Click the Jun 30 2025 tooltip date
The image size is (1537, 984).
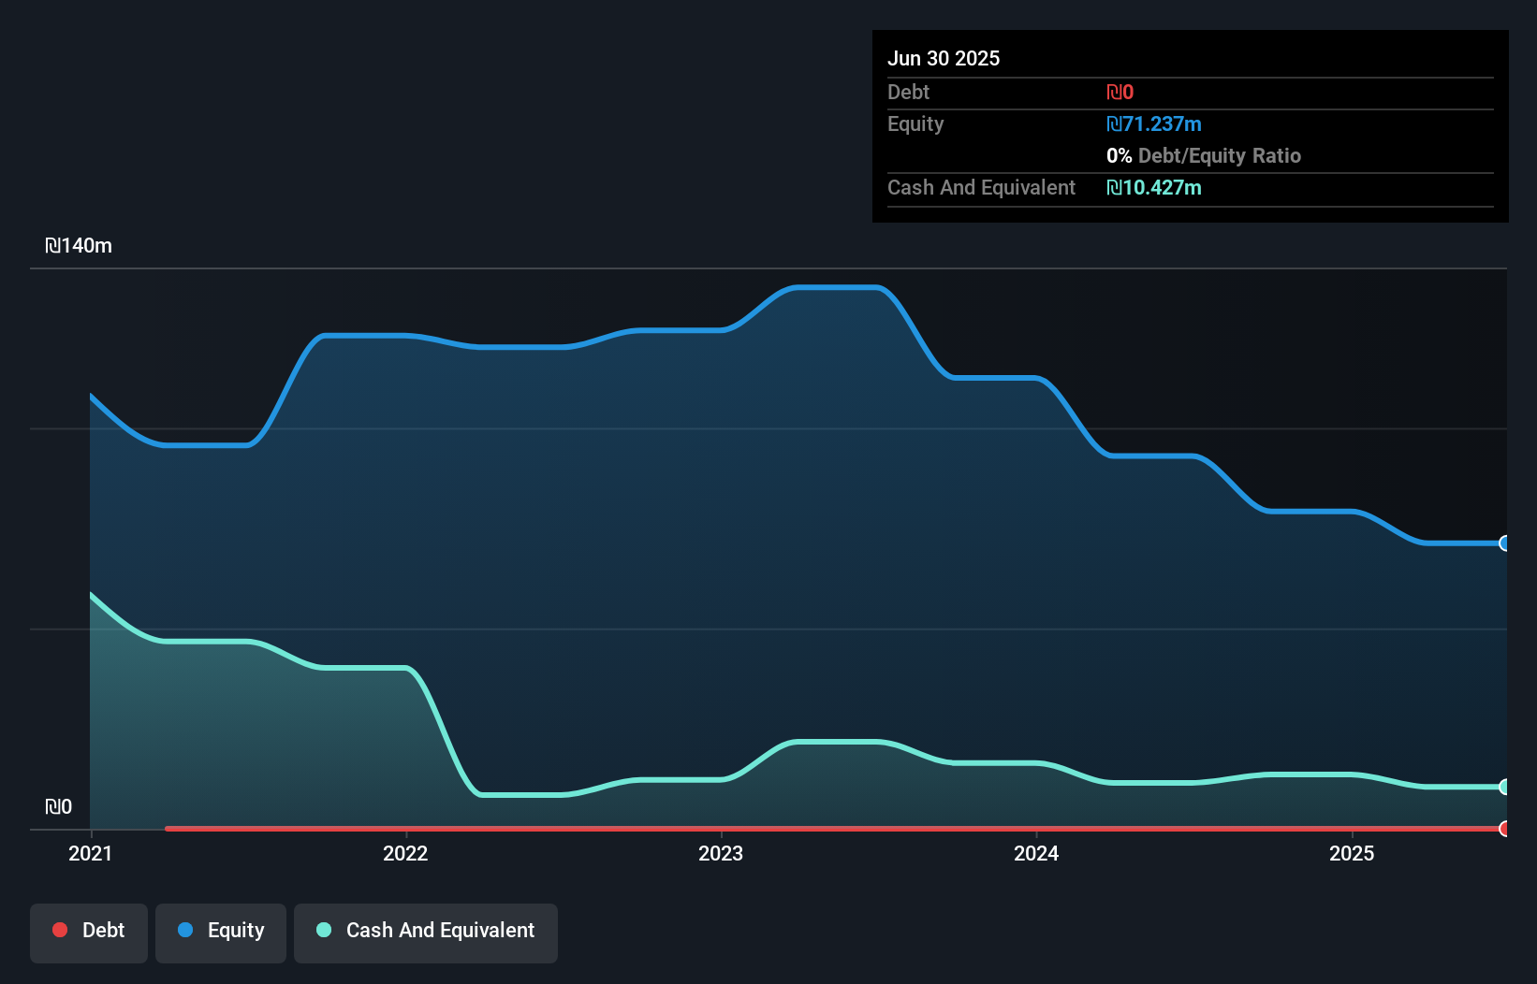pyautogui.click(x=944, y=58)
